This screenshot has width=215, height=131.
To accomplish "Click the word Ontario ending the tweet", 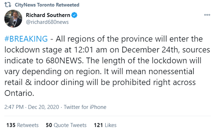I will 19,93.
